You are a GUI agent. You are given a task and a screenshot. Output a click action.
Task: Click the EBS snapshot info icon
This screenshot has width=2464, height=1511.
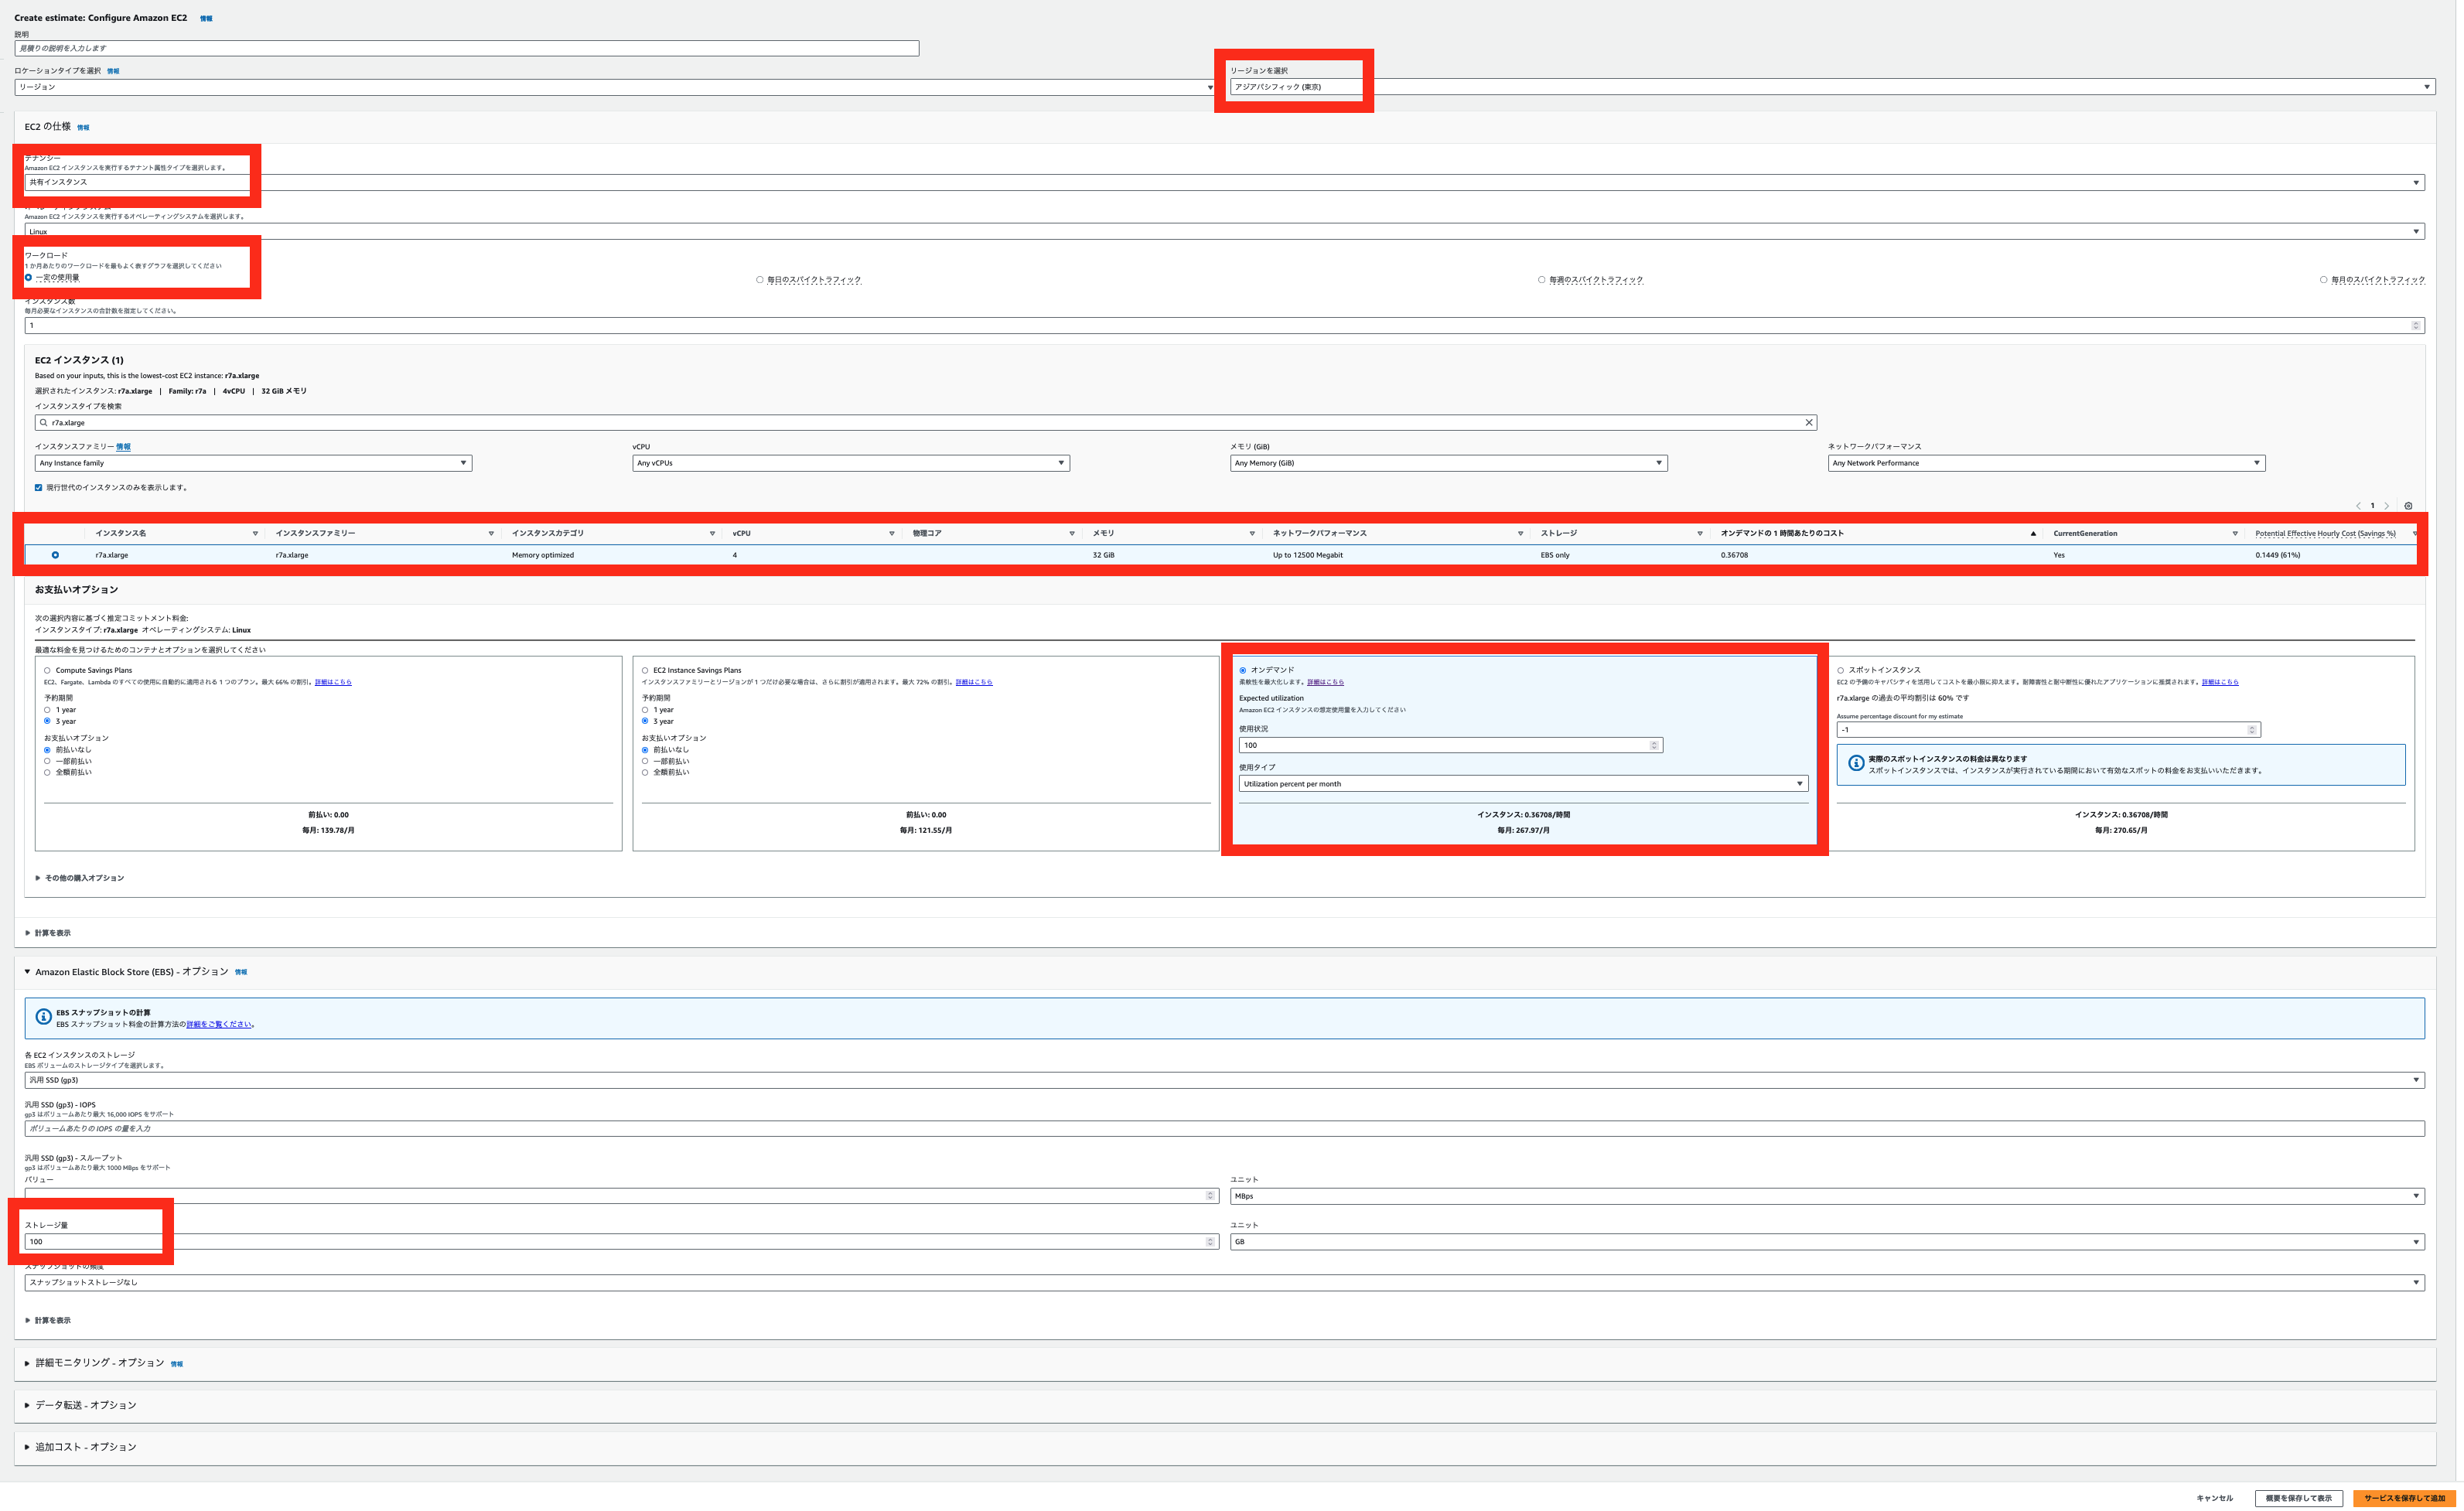(x=43, y=1017)
